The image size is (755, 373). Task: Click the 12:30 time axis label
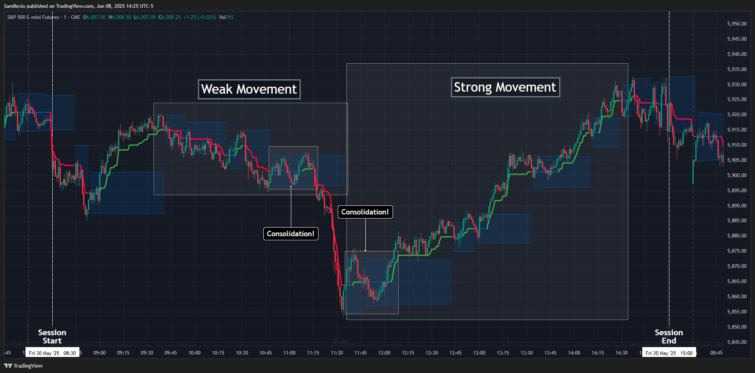tap(432, 353)
